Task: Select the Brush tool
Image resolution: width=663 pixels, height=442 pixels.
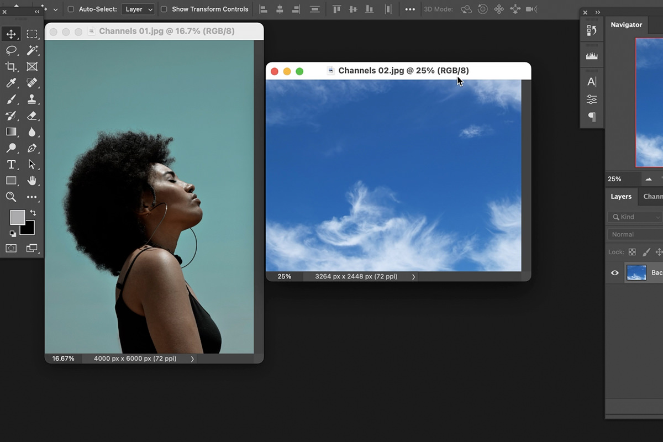Action: click(x=11, y=99)
